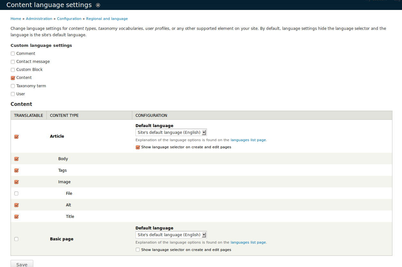Check the User custom language checkbox
This screenshot has height=267, width=402.
pos(13,94)
